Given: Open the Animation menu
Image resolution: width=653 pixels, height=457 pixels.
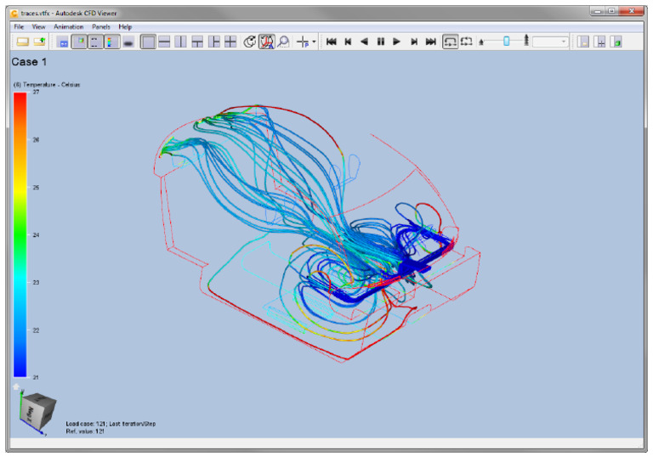Looking at the screenshot, I should 68,27.
